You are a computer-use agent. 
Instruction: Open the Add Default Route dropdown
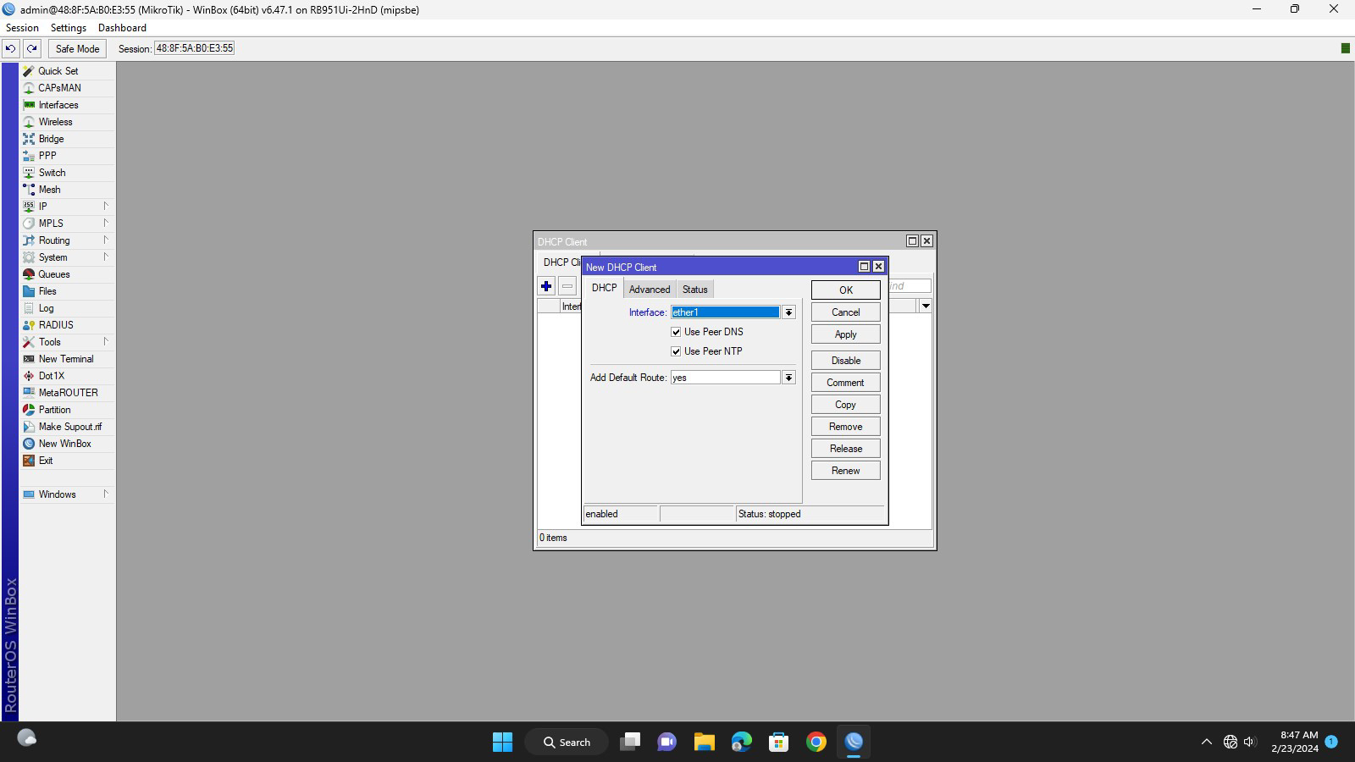[x=788, y=378]
